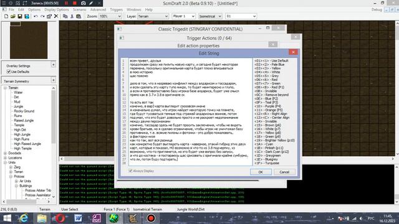Viewport: 399px width, 224px height.
Task: Open File Explorer from taskbar
Action: [x=42, y=218]
